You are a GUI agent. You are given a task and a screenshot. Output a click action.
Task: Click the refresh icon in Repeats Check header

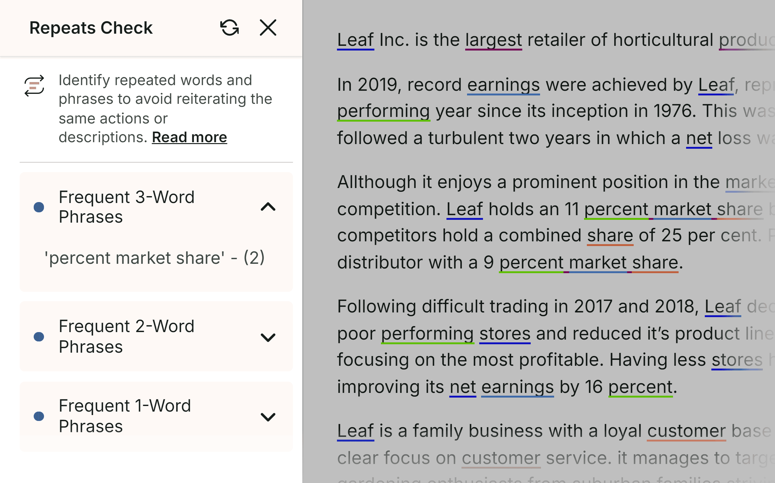(229, 28)
